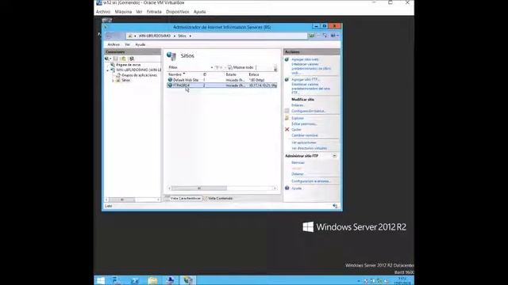Open VirtualBox Ver menu
The width and height of the screenshot is (508, 285).
coord(139,12)
